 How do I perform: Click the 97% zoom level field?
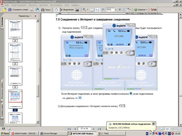coord(110,10)
